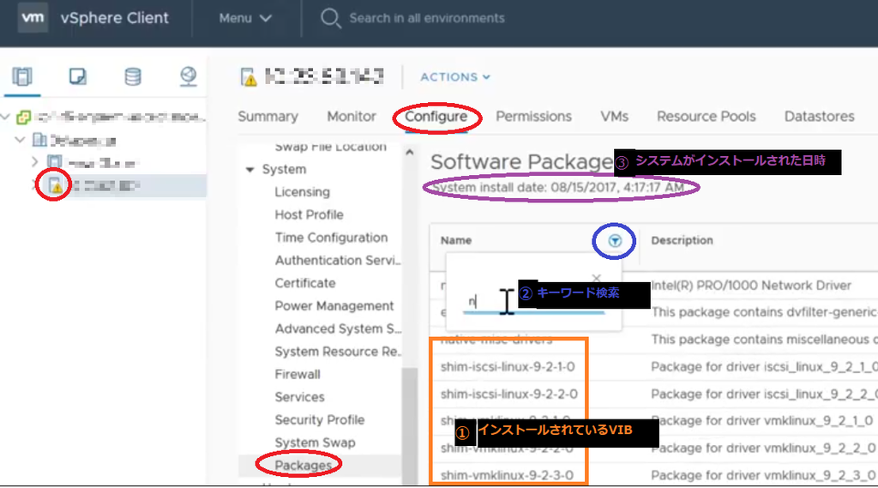Open Firewall settings
This screenshot has height=488, width=878.
click(x=298, y=374)
